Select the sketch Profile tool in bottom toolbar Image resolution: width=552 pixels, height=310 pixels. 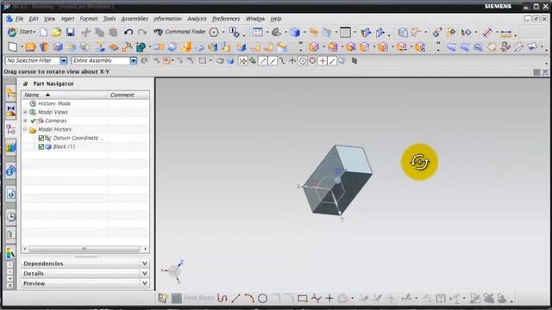(x=222, y=299)
